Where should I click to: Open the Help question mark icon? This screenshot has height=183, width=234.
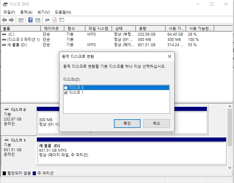click(x=30, y=20)
